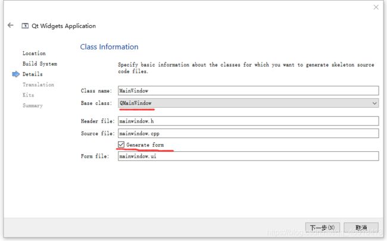Click the Header file input field
Viewport: 387px width, 241px height.
(x=248, y=121)
